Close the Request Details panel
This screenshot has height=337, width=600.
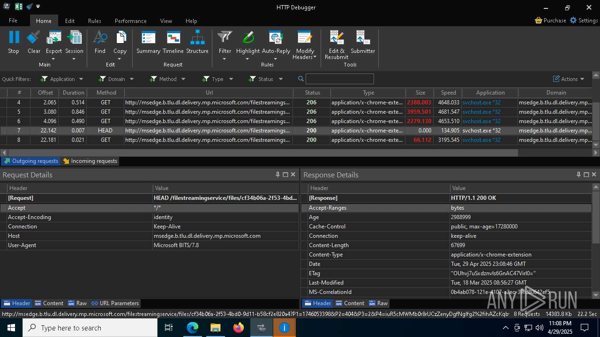293,175
